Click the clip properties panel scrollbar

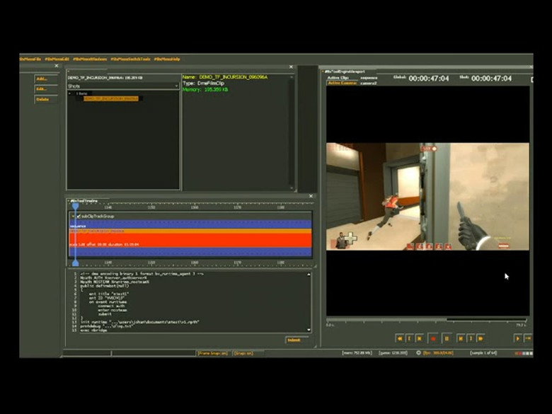pos(292,132)
